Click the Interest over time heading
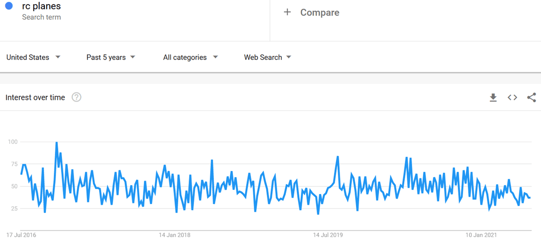This screenshot has height=242, width=541. point(35,98)
